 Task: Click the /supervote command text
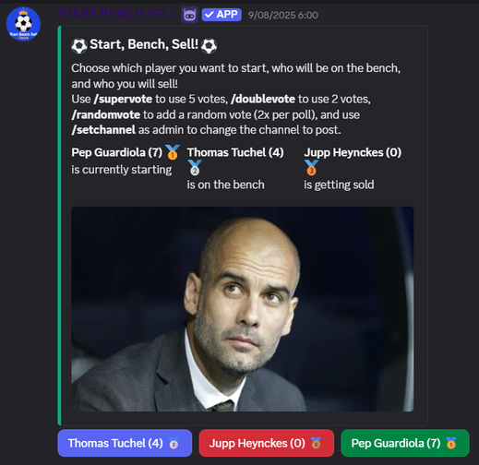click(x=123, y=99)
